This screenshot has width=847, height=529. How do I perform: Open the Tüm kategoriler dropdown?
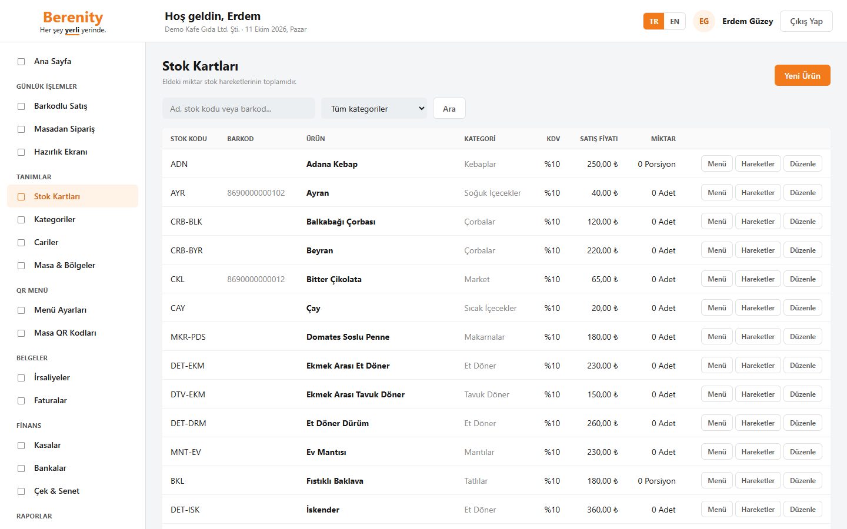pyautogui.click(x=374, y=109)
